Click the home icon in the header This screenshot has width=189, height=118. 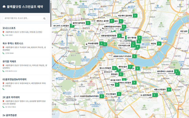point(4,6)
